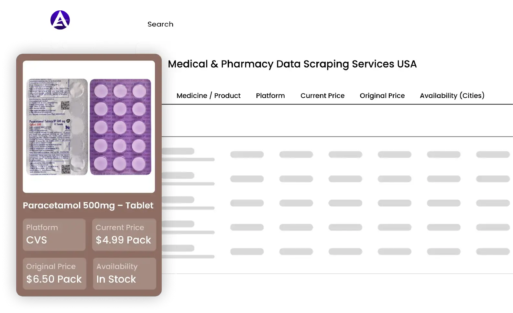Click the purple A logo icon
Viewport: 513px width, 313px height.
tap(60, 20)
